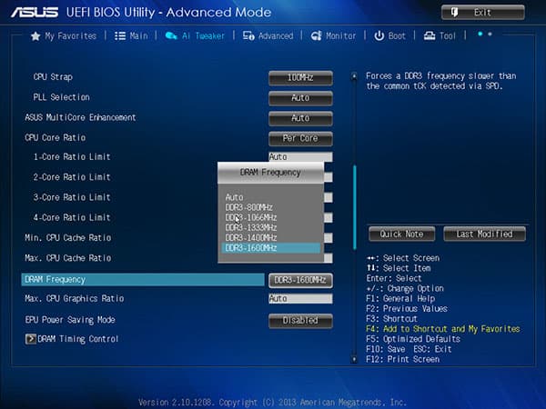The width and height of the screenshot is (546, 409).
Task: Click the 1-Core Ratio Limit Auto field
Action: pos(300,157)
